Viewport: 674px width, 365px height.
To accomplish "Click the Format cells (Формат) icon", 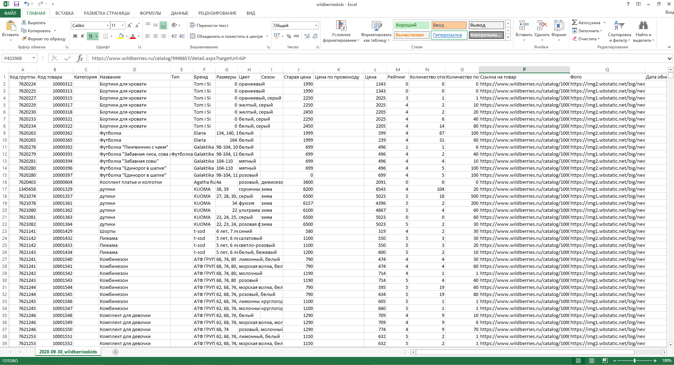I will [559, 26].
